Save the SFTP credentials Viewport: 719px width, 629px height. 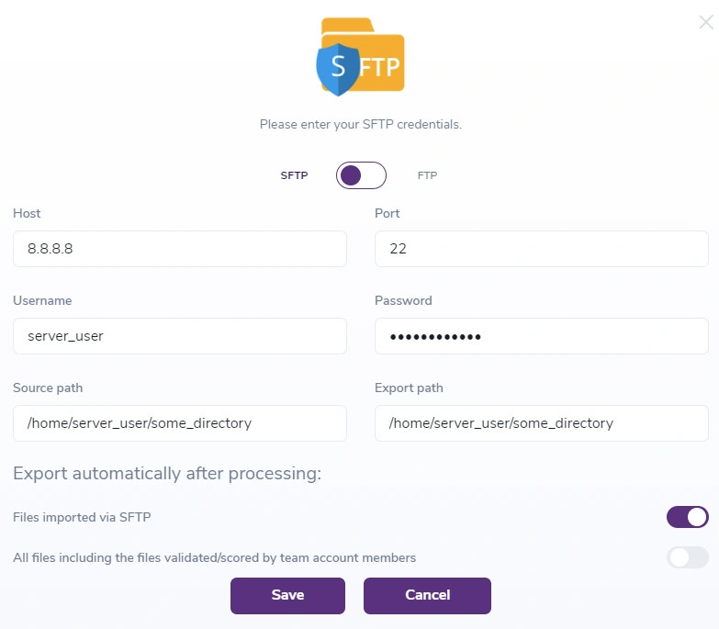[x=287, y=595]
